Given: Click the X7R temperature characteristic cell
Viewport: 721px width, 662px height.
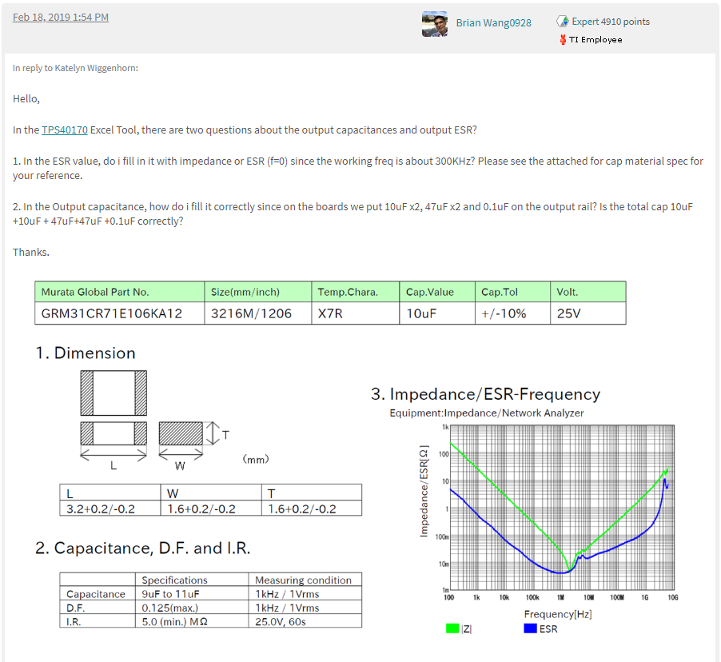Looking at the screenshot, I should point(356,313).
